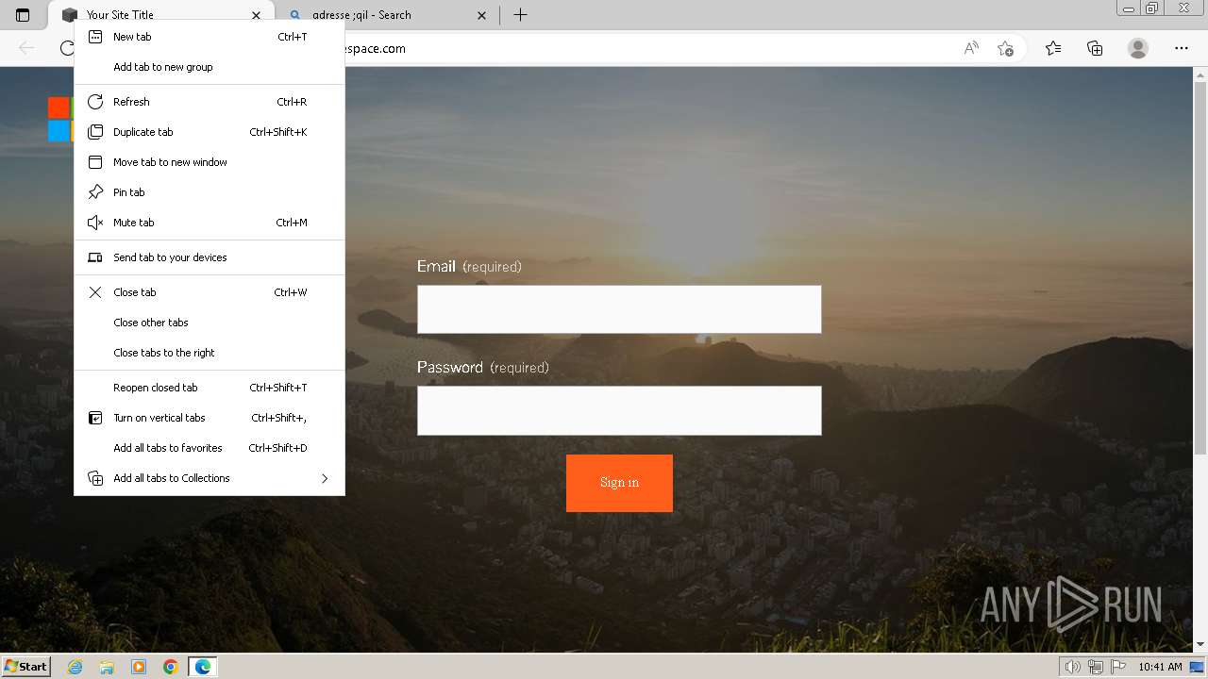Click the Mute tab speaker icon
Image resolution: width=1208 pixels, height=679 pixels.
(x=95, y=223)
